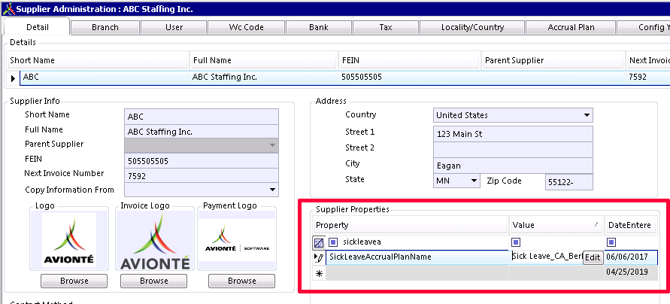This screenshot has width=670, height=304.
Task: Click the Property column header
Action: pos(411,225)
